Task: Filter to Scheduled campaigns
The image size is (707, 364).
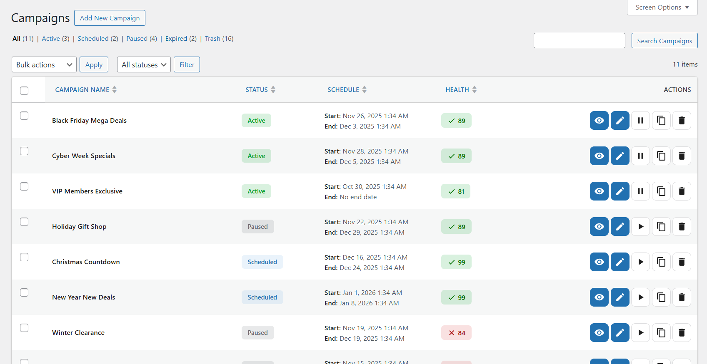Action: (98, 39)
